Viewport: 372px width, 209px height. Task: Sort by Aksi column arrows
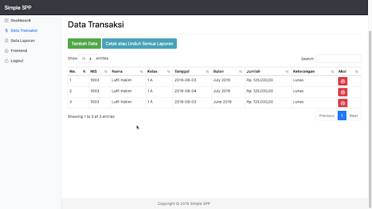point(356,71)
